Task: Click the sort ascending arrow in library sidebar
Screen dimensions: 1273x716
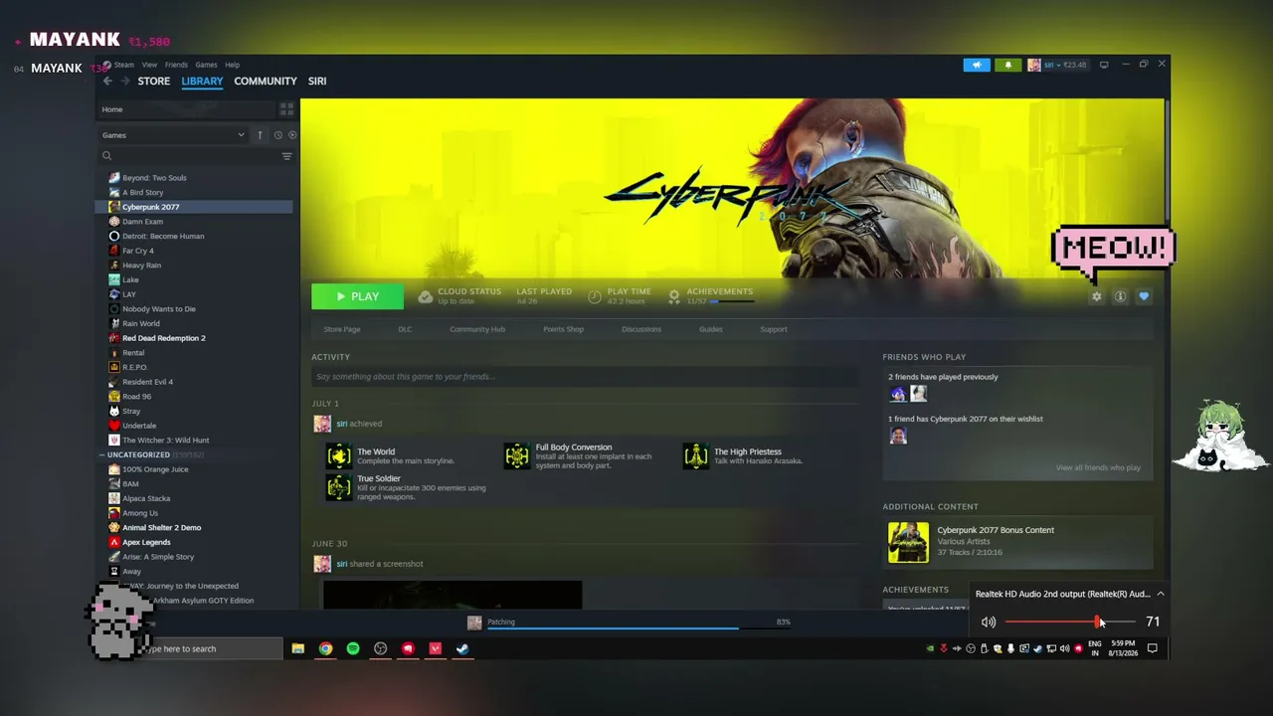Action: pyautogui.click(x=260, y=135)
